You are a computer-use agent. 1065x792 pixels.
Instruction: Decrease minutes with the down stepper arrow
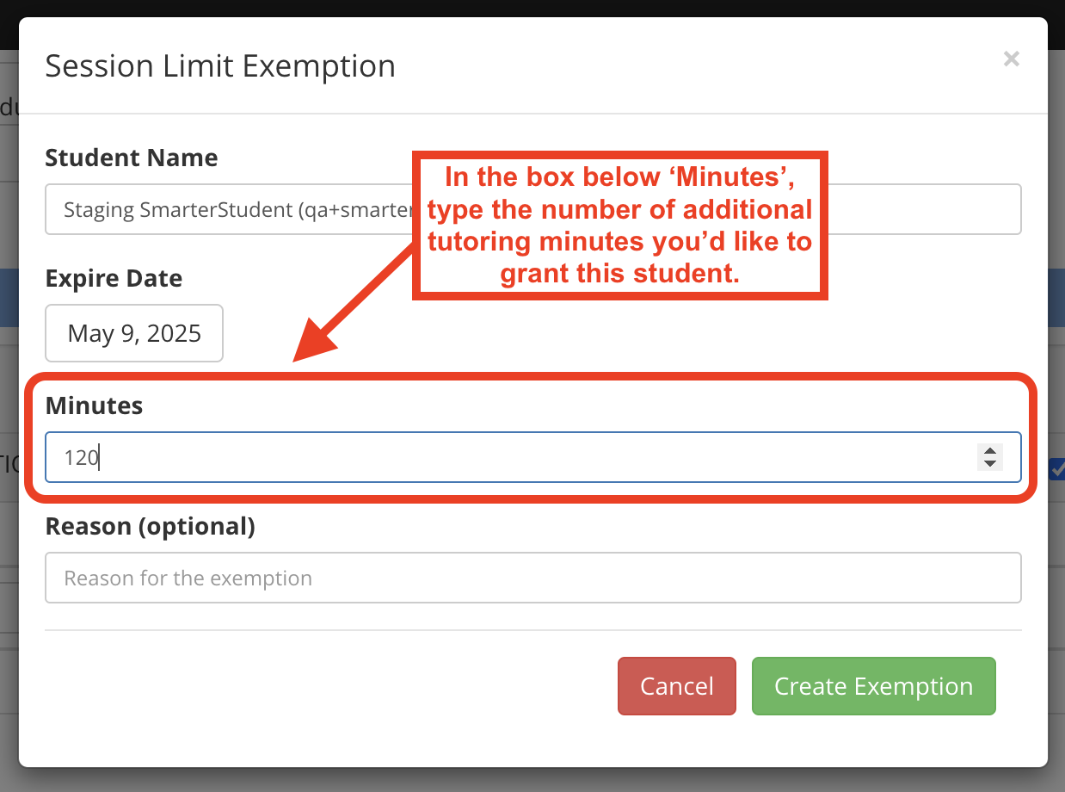[990, 464]
